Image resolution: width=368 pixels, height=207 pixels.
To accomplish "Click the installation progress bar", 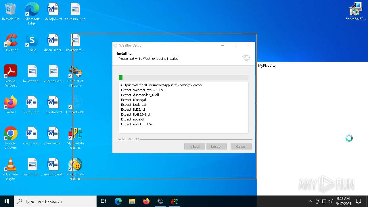I will [184, 77].
